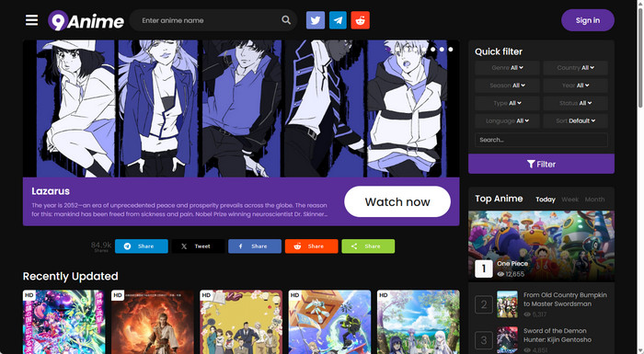The width and height of the screenshot is (644, 354).
Task: Expand the Year dropdown
Action: 575,86
